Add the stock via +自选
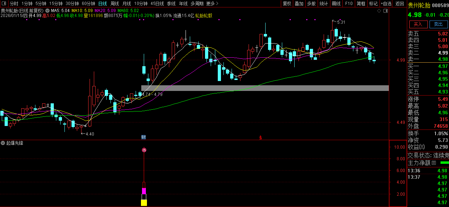The width and height of the screenshot is (449, 207). coord(386,4)
